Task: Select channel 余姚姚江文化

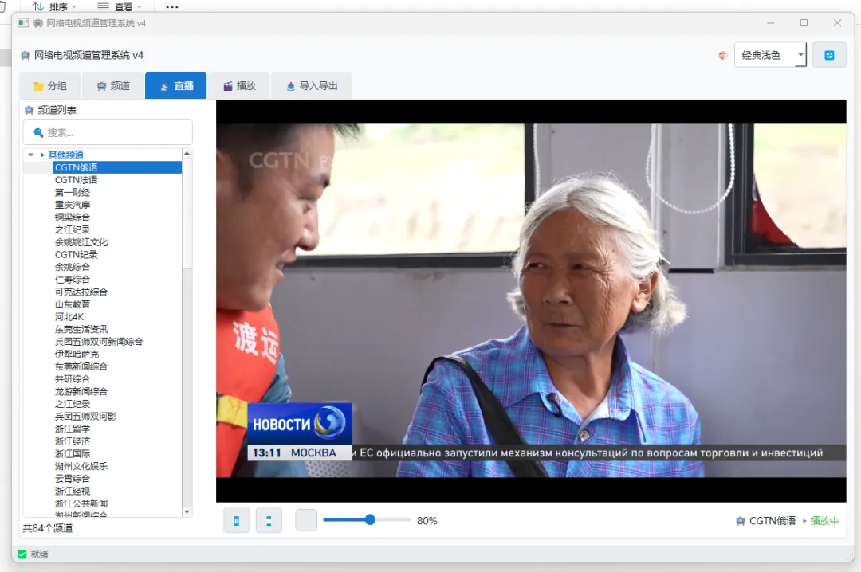Action: click(81, 242)
